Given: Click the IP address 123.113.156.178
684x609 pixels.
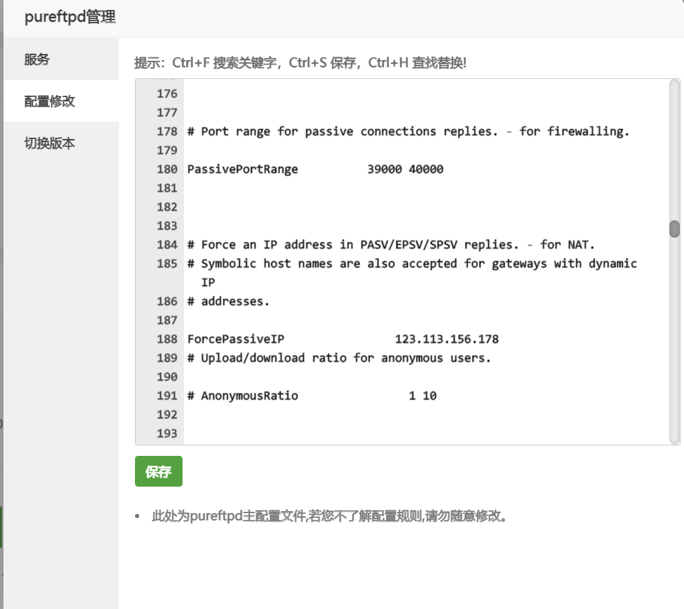Looking at the screenshot, I should pyautogui.click(x=447, y=339).
